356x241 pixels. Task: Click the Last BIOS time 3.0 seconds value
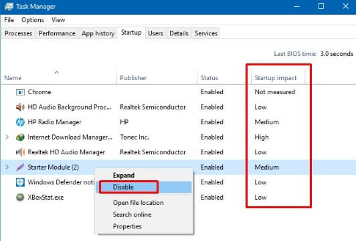click(x=337, y=54)
